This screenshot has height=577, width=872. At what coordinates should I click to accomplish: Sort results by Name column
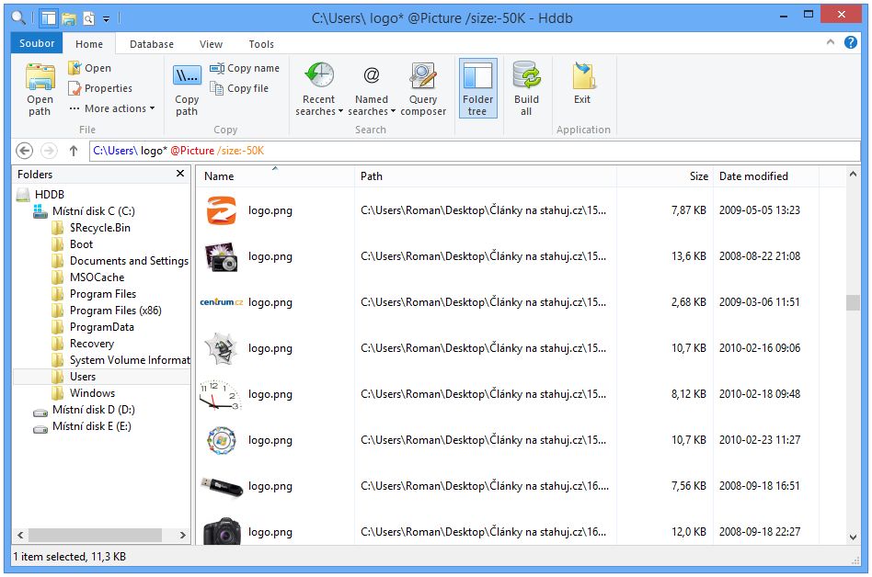pyautogui.click(x=275, y=176)
